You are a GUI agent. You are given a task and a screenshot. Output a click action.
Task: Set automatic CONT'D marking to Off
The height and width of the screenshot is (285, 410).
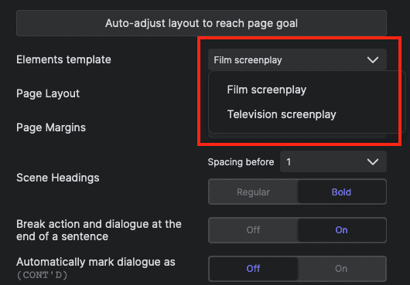coord(253,269)
